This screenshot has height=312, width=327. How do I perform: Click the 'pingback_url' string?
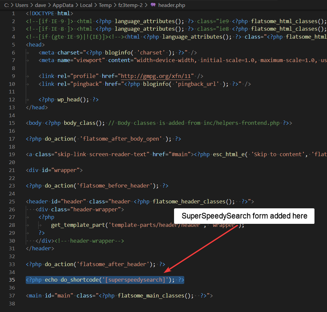(197, 84)
